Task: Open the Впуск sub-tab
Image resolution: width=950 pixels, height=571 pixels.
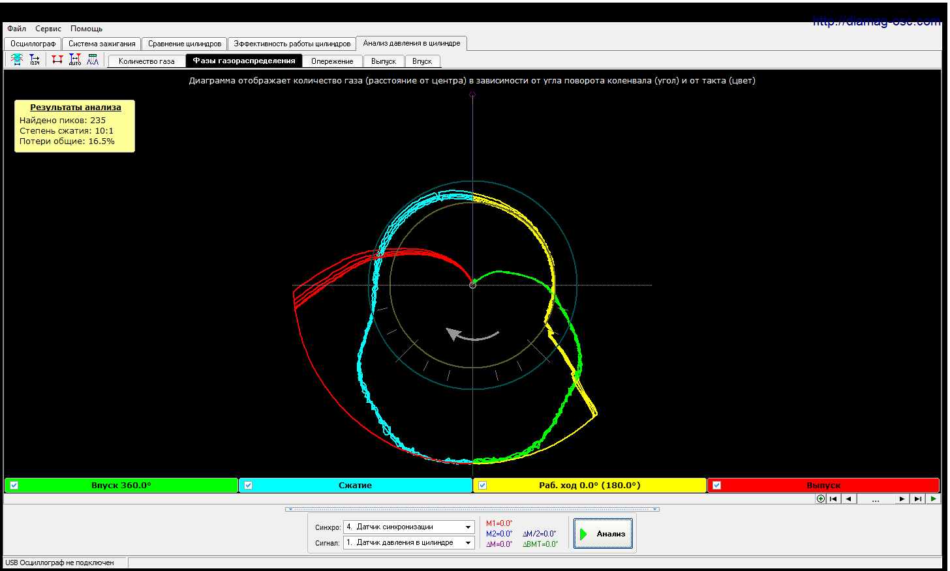Action: pyautogui.click(x=422, y=61)
